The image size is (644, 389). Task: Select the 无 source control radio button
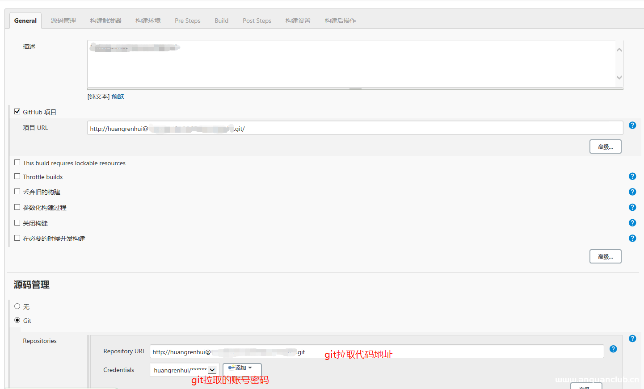[17, 306]
